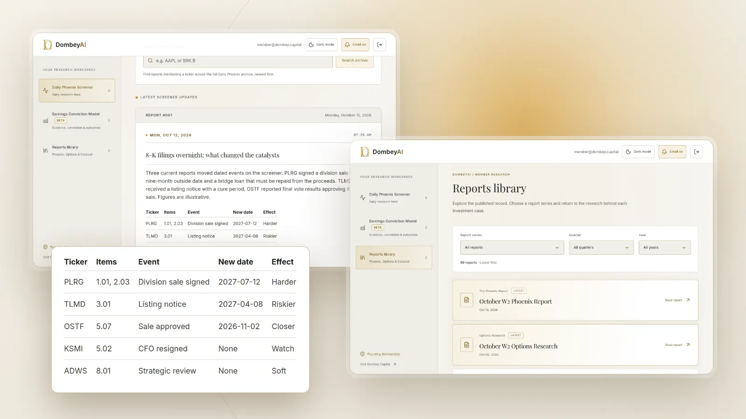The image size is (746, 419).
Task: Open the All reports series dropdown
Action: pyautogui.click(x=512, y=248)
